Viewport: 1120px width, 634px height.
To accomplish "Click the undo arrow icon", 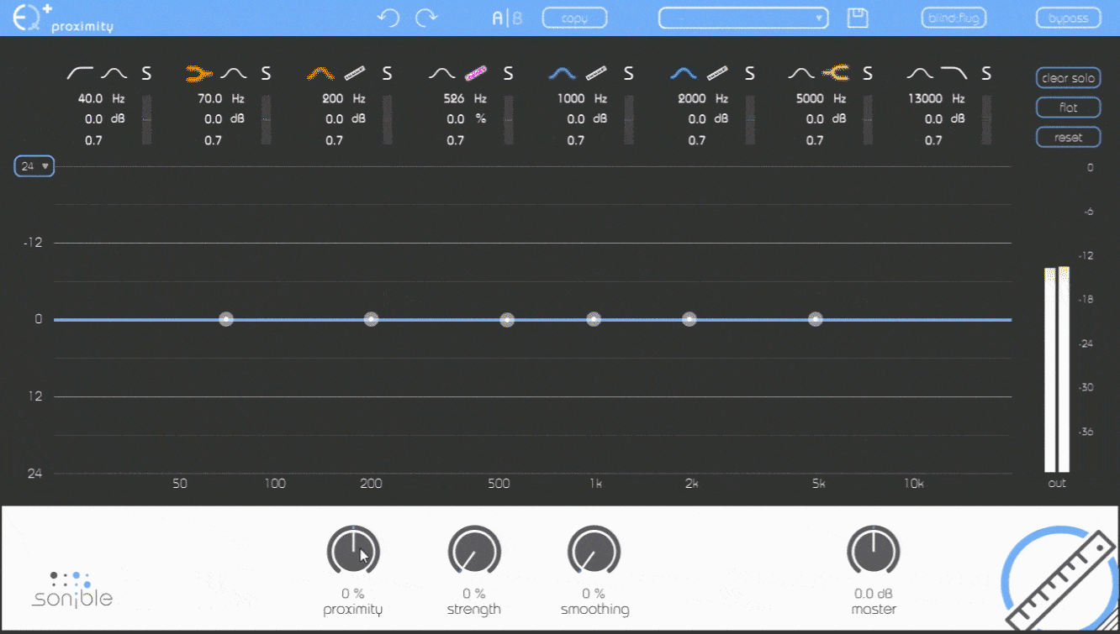I will (x=388, y=18).
